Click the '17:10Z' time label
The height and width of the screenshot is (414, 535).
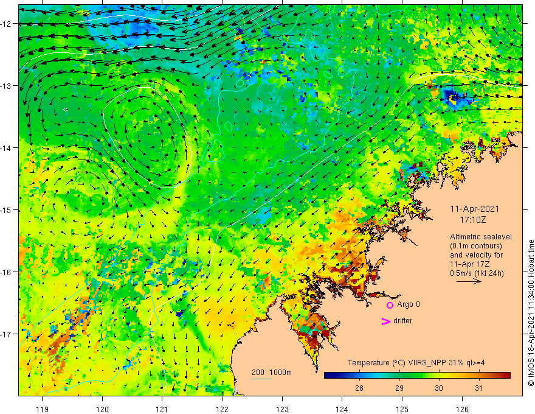coord(472,220)
